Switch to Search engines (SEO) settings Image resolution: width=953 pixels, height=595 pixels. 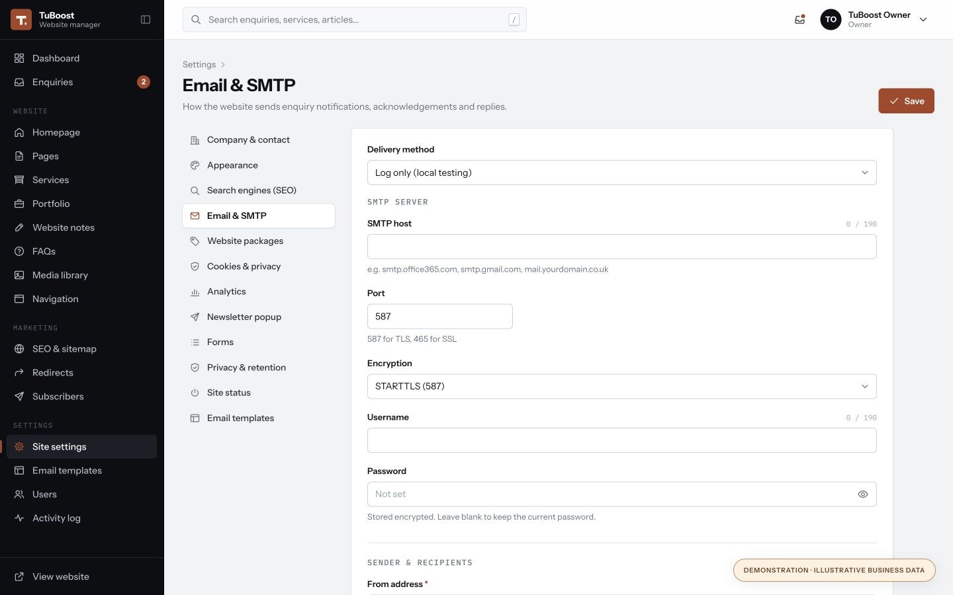click(259, 190)
